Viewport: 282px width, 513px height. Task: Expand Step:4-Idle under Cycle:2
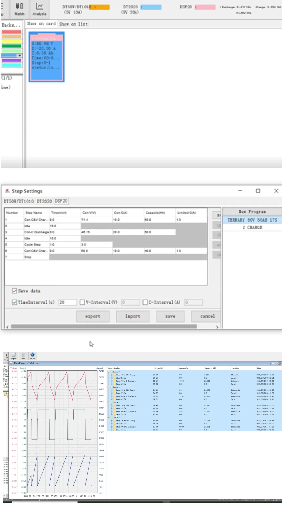[111, 415]
